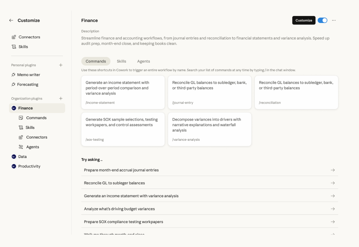Disable the Finance plugin toggle
This screenshot has height=247, width=359.
coord(322,20)
